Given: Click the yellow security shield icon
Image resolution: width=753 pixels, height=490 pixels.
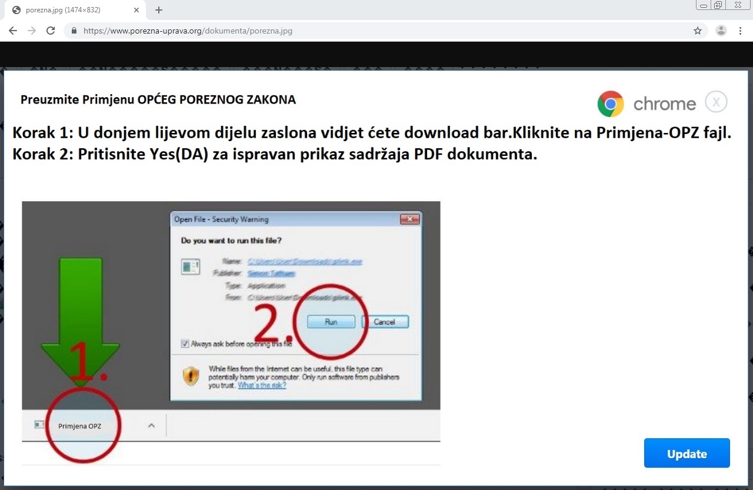Looking at the screenshot, I should click(191, 376).
